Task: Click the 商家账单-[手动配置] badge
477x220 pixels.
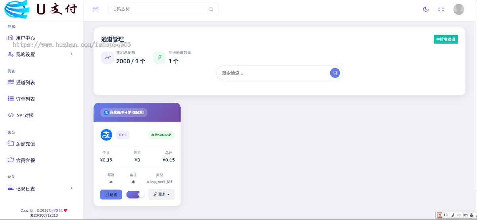Action: (x=124, y=113)
